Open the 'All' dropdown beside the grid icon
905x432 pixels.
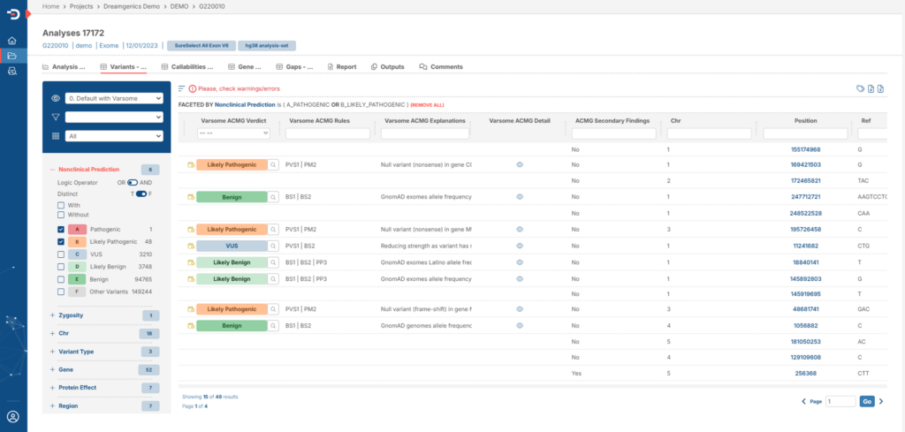pyautogui.click(x=114, y=136)
